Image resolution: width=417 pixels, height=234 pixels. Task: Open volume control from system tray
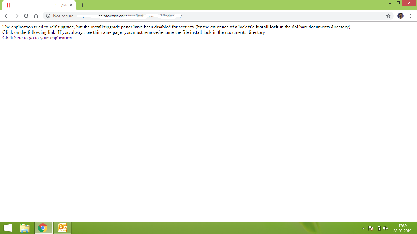pyautogui.click(x=386, y=228)
